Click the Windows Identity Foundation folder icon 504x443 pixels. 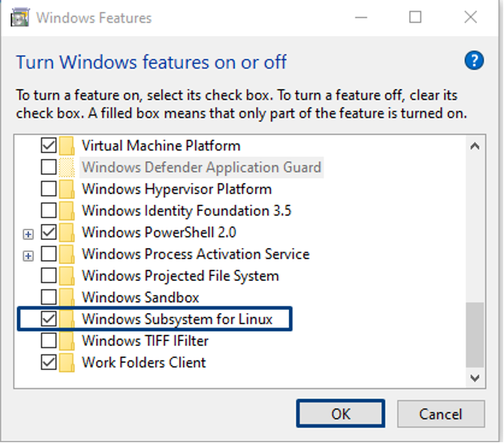pyautogui.click(x=67, y=211)
